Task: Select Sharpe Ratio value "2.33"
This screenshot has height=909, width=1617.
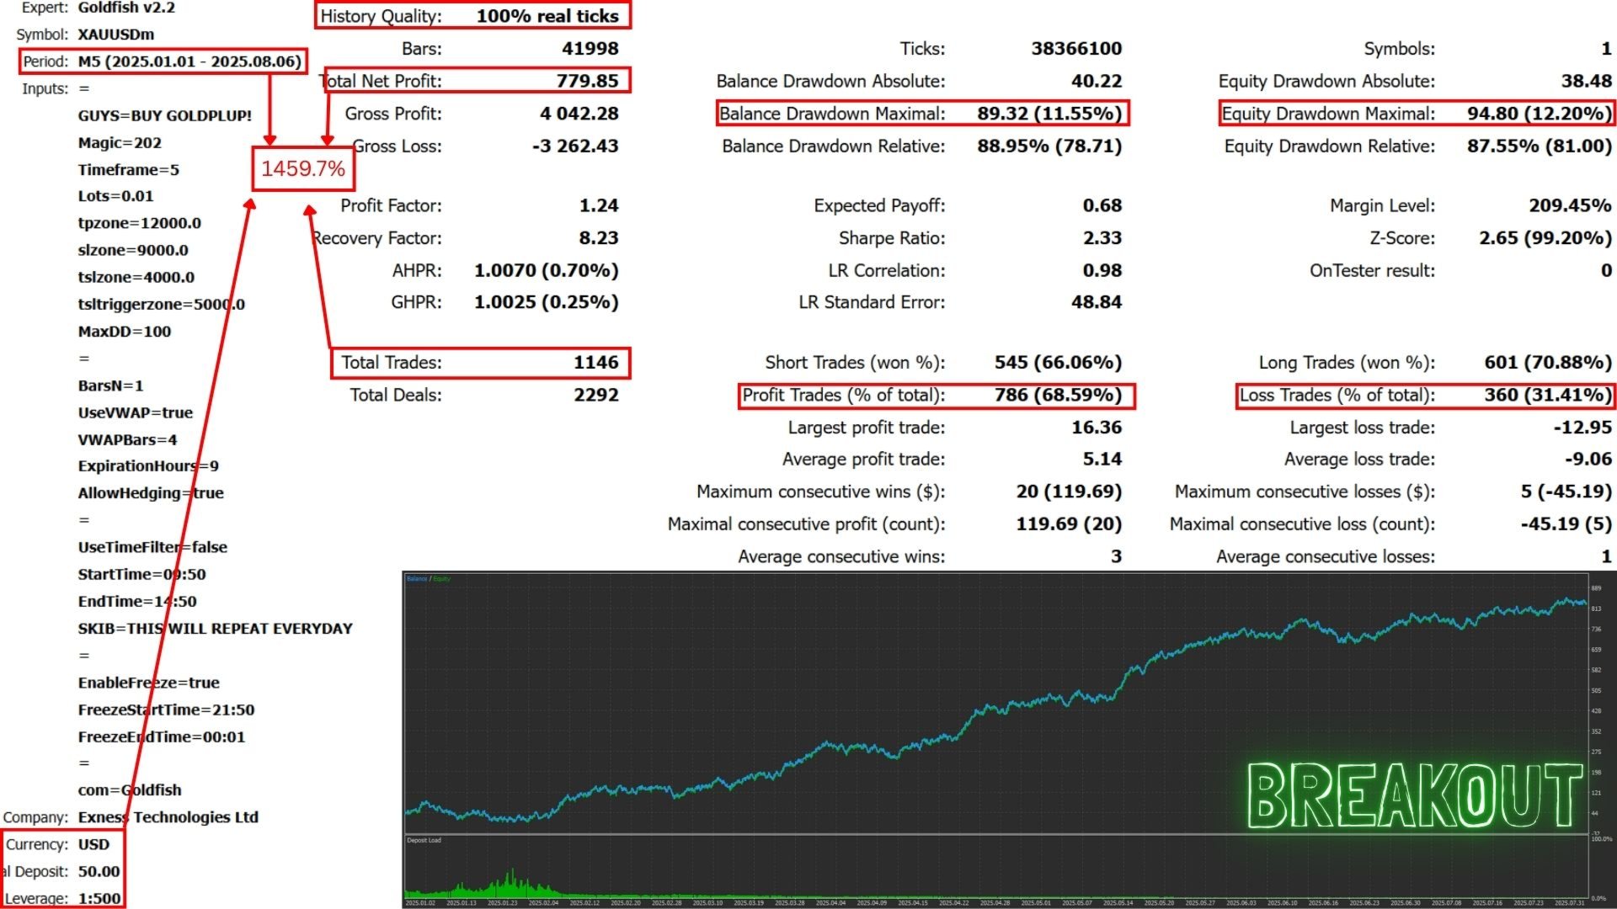Action: click(1102, 238)
